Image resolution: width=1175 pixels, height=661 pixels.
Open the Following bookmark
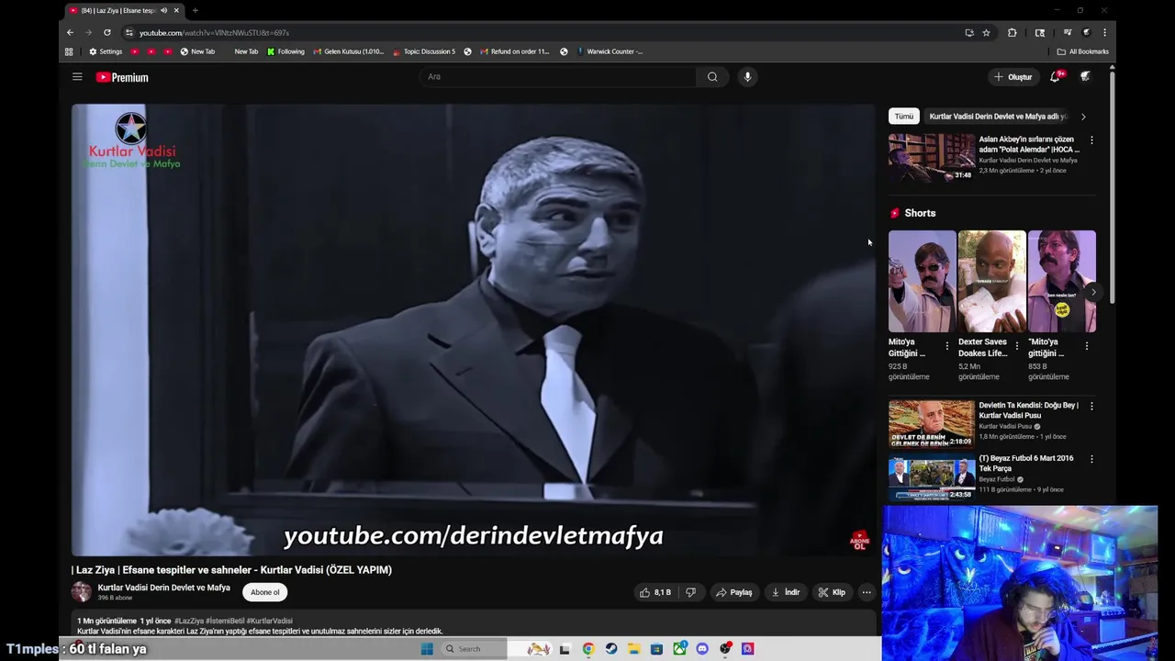point(285,51)
